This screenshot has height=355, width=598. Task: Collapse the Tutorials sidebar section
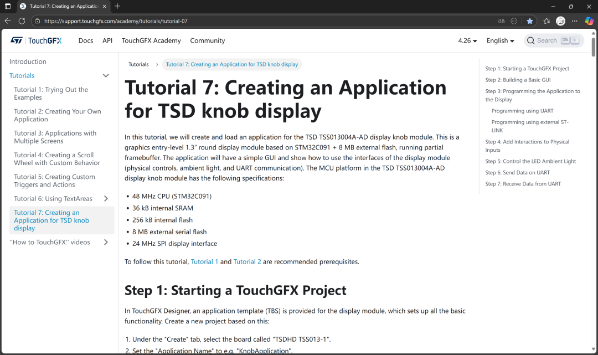click(106, 76)
